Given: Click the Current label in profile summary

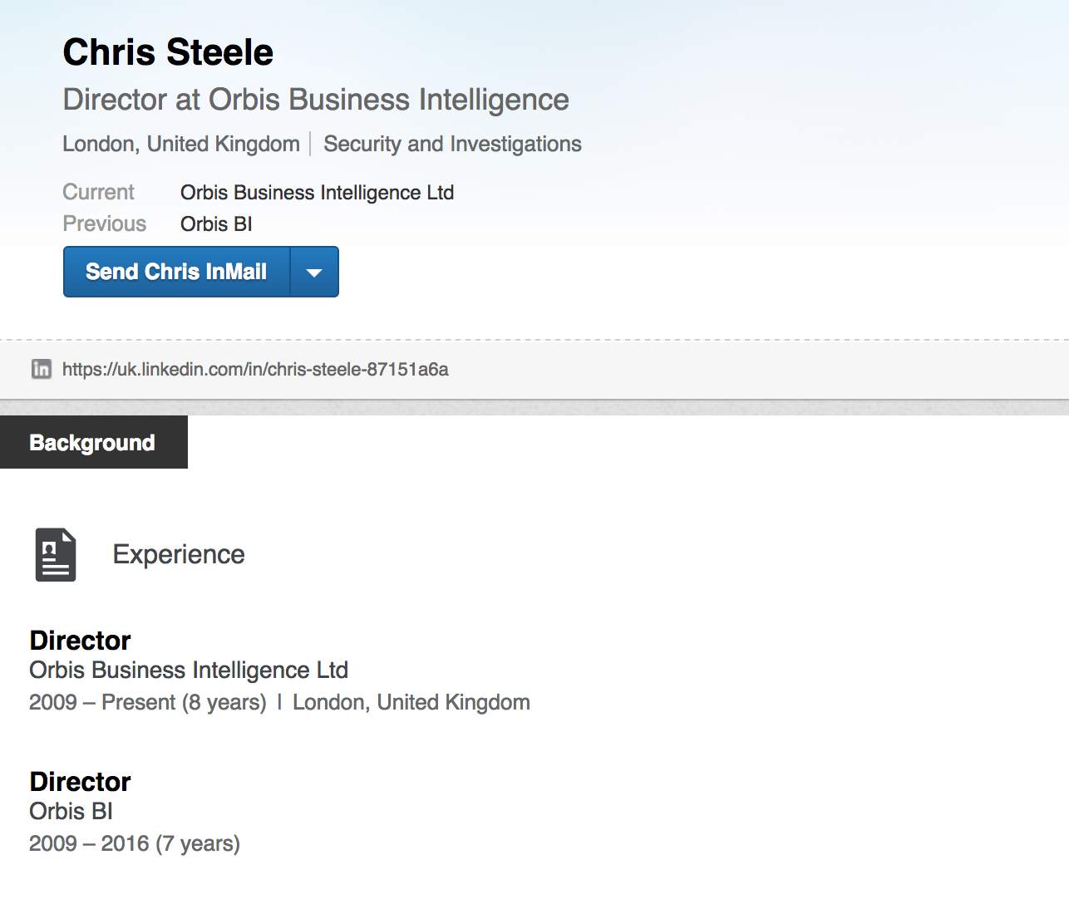Looking at the screenshot, I should click(98, 193).
